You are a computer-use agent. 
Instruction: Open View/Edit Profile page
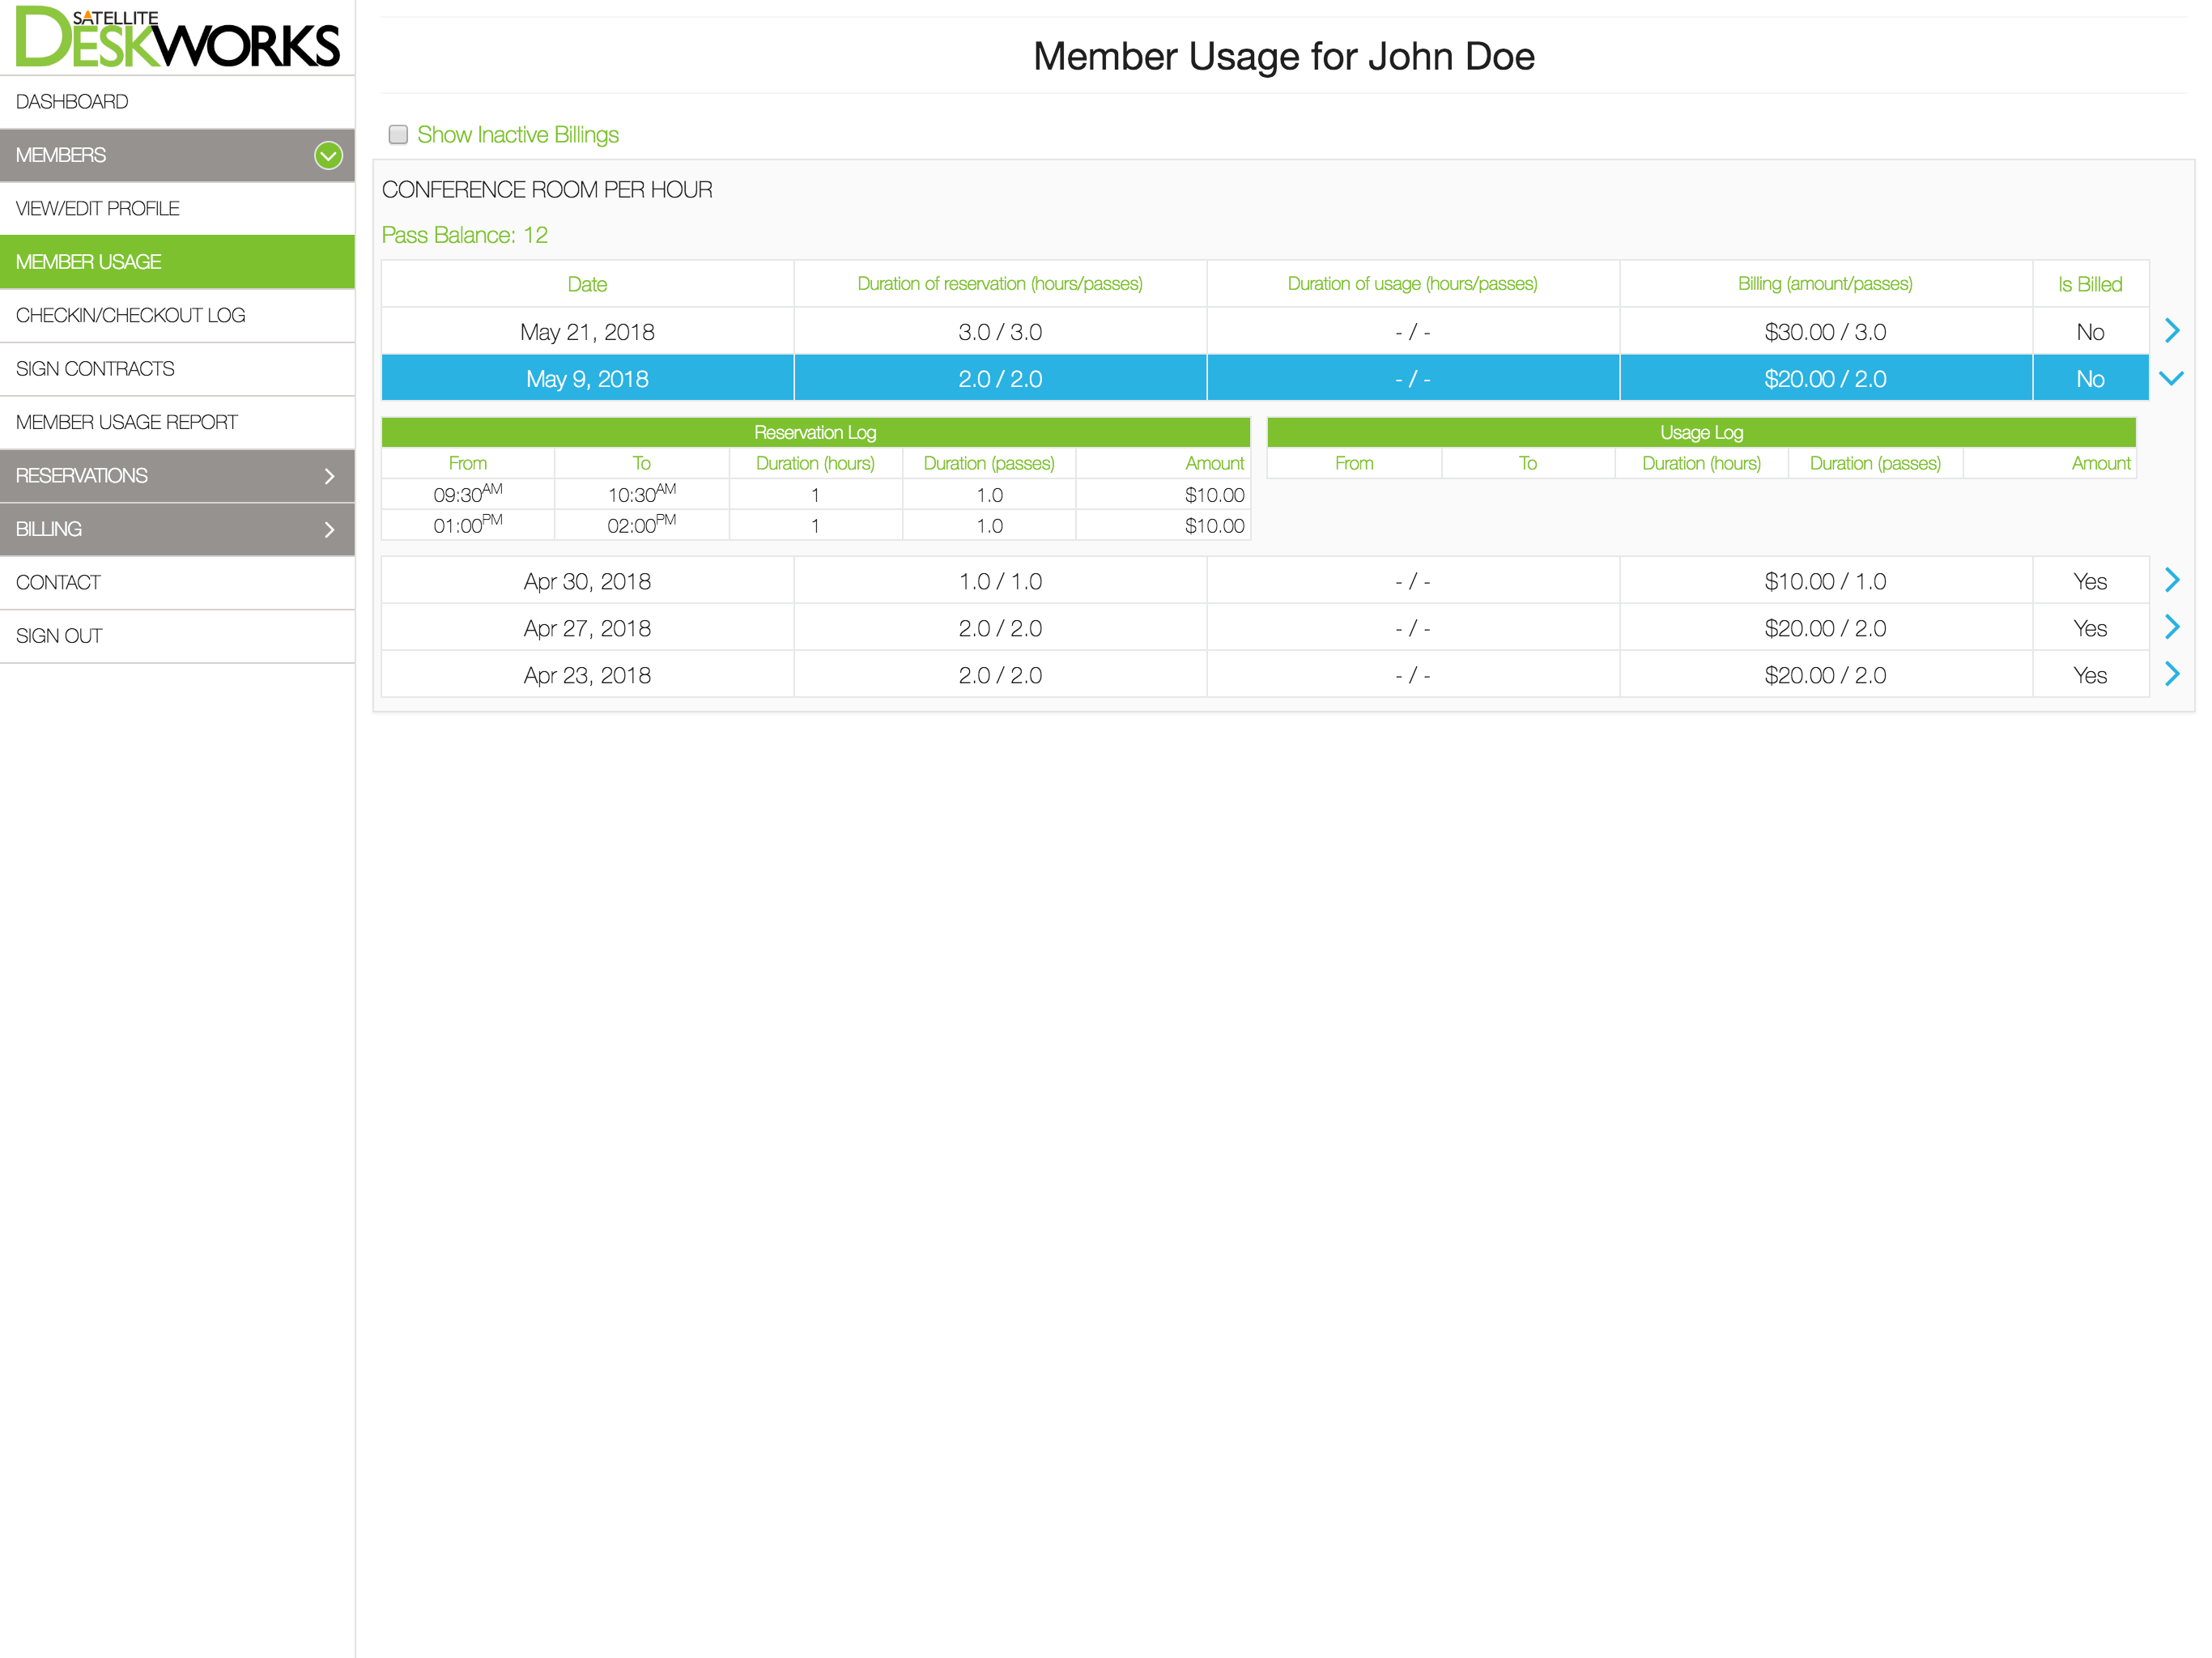click(x=177, y=208)
